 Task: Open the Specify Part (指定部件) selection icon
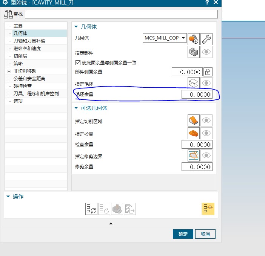coord(194,52)
